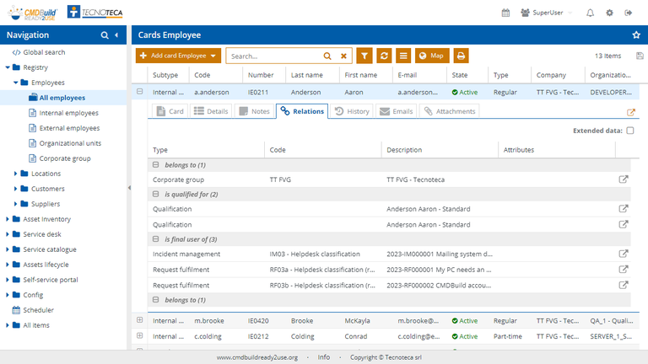This screenshot has height=364, width=648.
Task: Click the Map button
Action: (431, 56)
